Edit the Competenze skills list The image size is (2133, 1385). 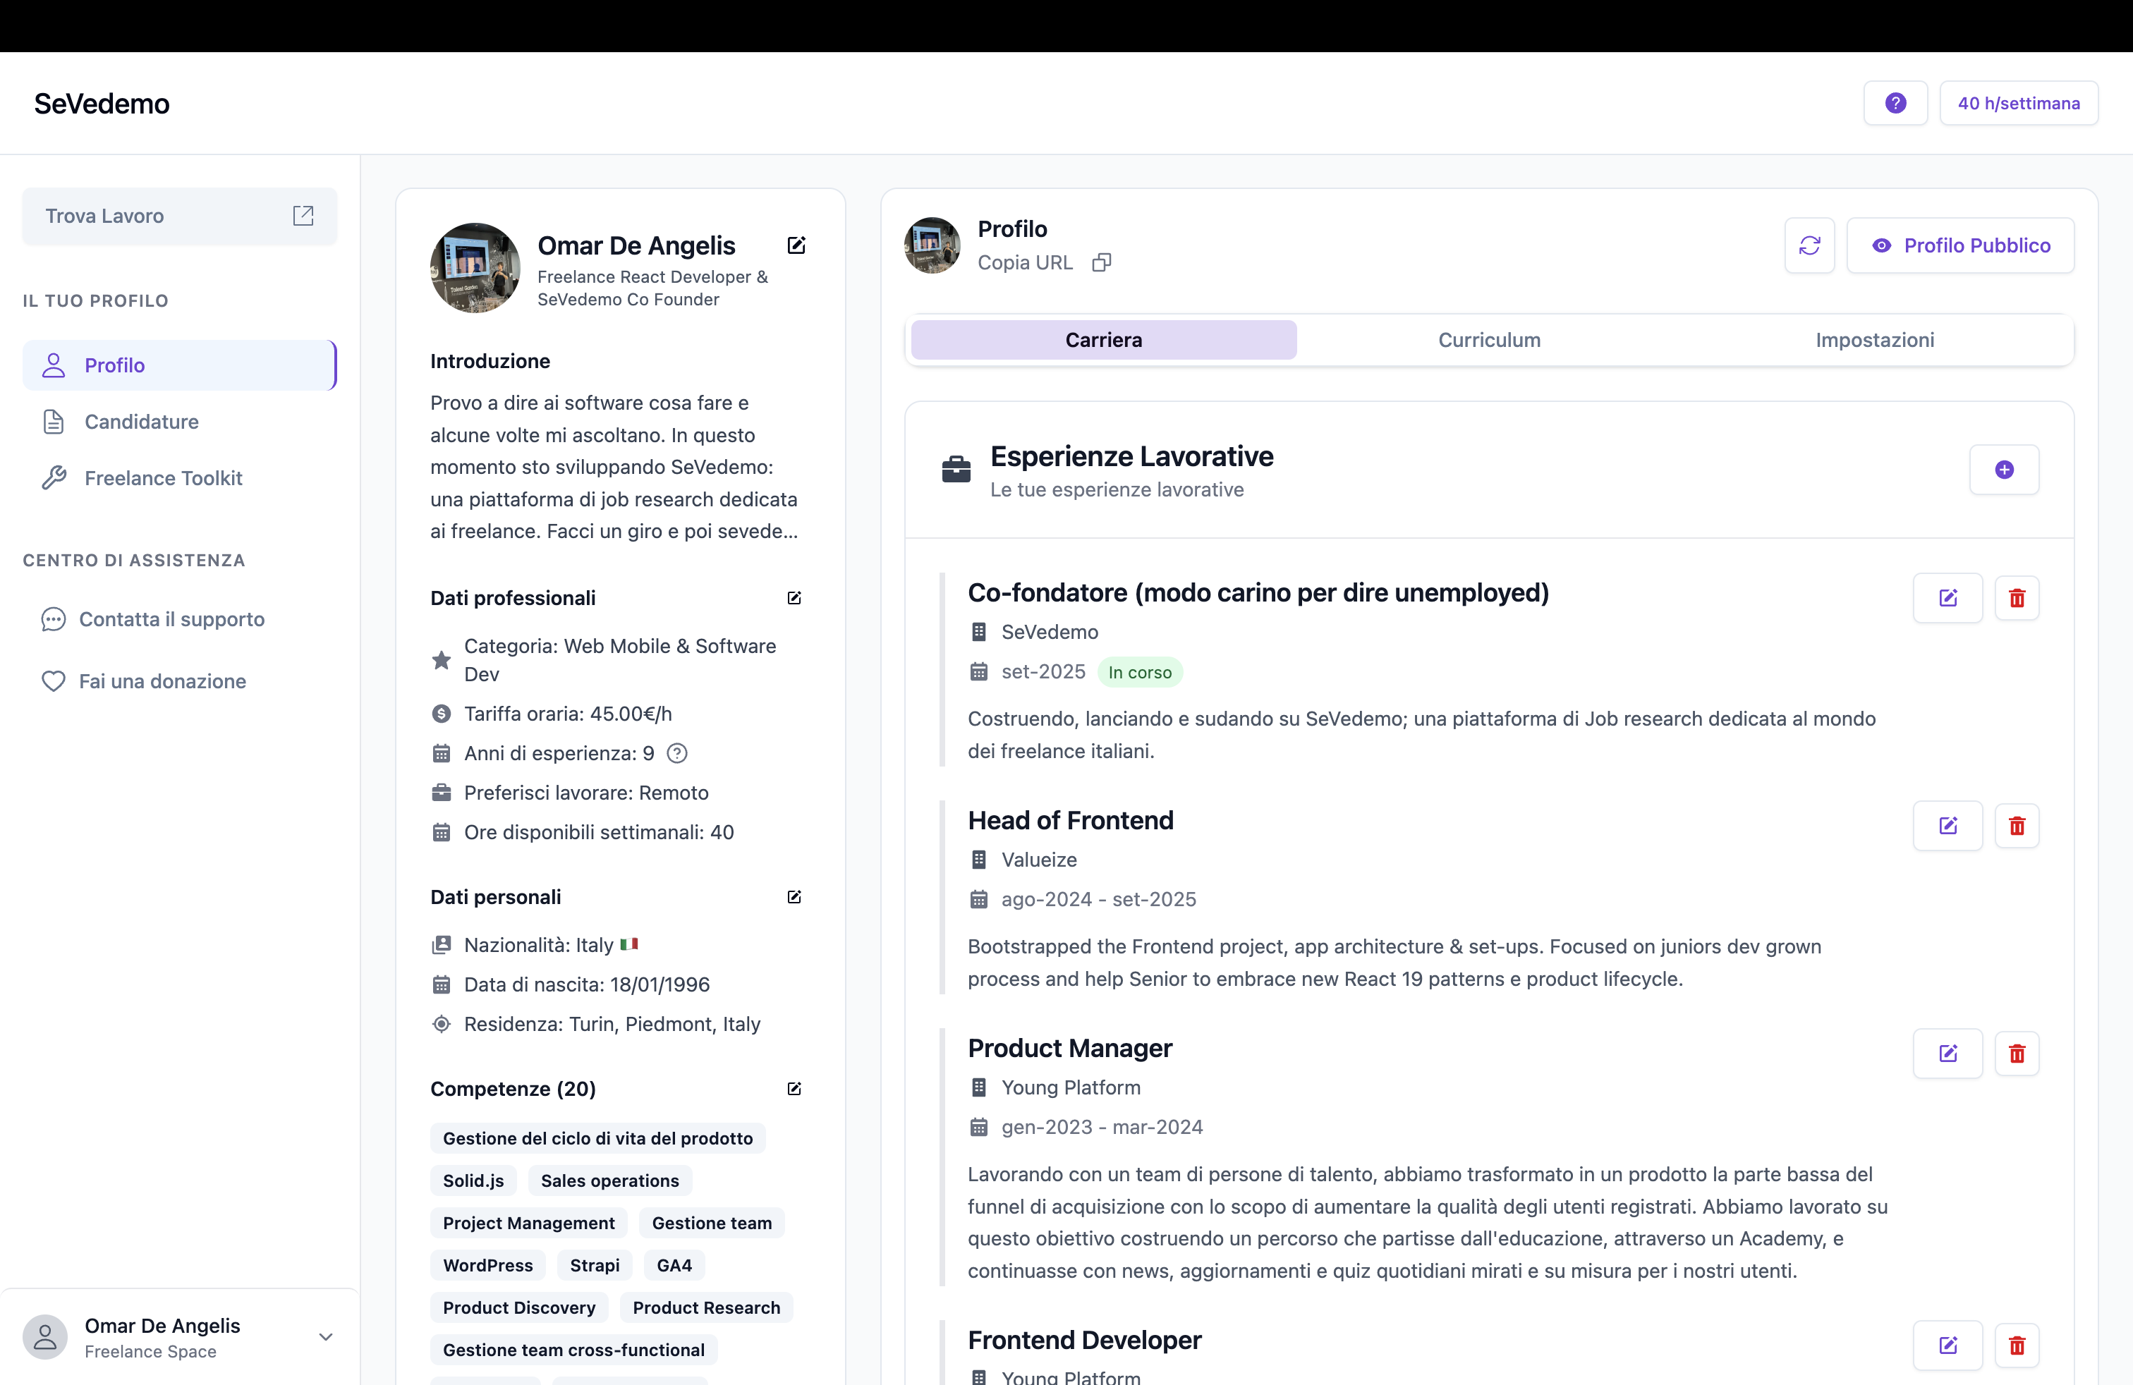[794, 1089]
